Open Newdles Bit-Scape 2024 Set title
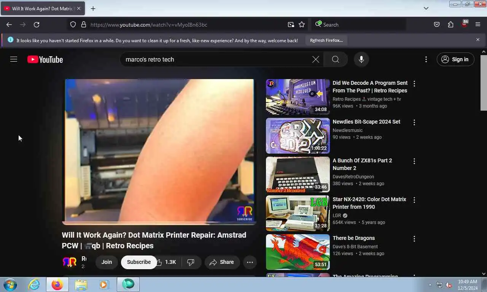The width and height of the screenshot is (487, 292). 366,122
